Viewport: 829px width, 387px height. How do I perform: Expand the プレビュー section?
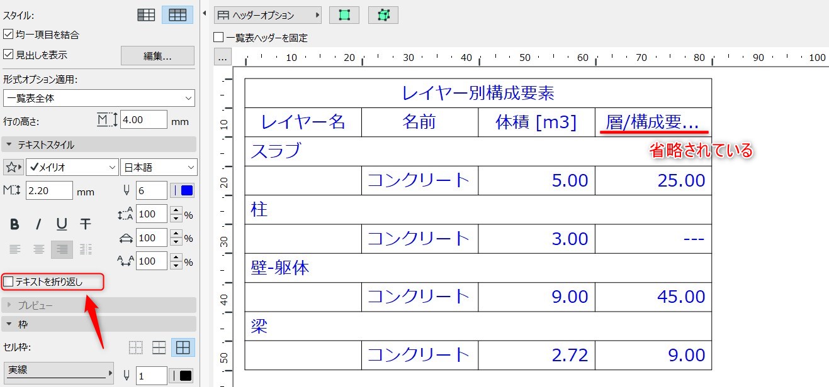99,305
